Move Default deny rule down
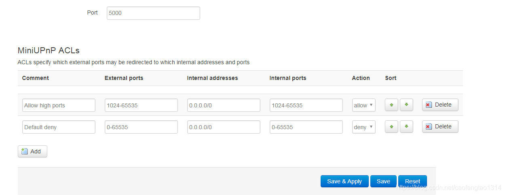Image resolution: width=505 pixels, height=195 pixels. [x=406, y=127]
